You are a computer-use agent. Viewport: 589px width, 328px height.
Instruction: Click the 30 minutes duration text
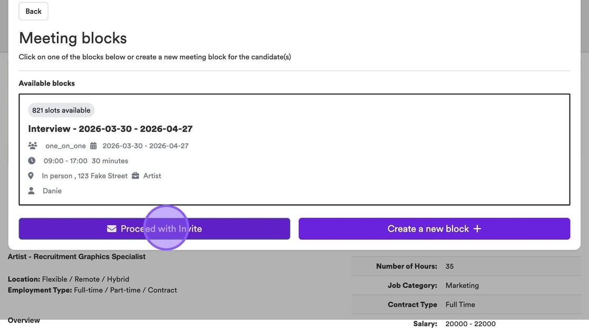coord(110,161)
